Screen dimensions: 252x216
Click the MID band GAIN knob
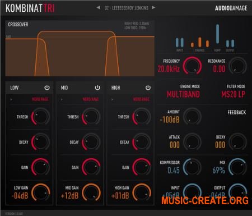click(91, 167)
